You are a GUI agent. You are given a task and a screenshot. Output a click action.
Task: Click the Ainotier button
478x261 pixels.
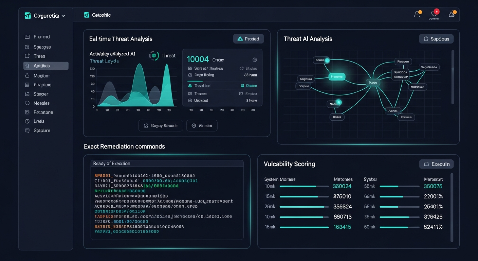202,125
